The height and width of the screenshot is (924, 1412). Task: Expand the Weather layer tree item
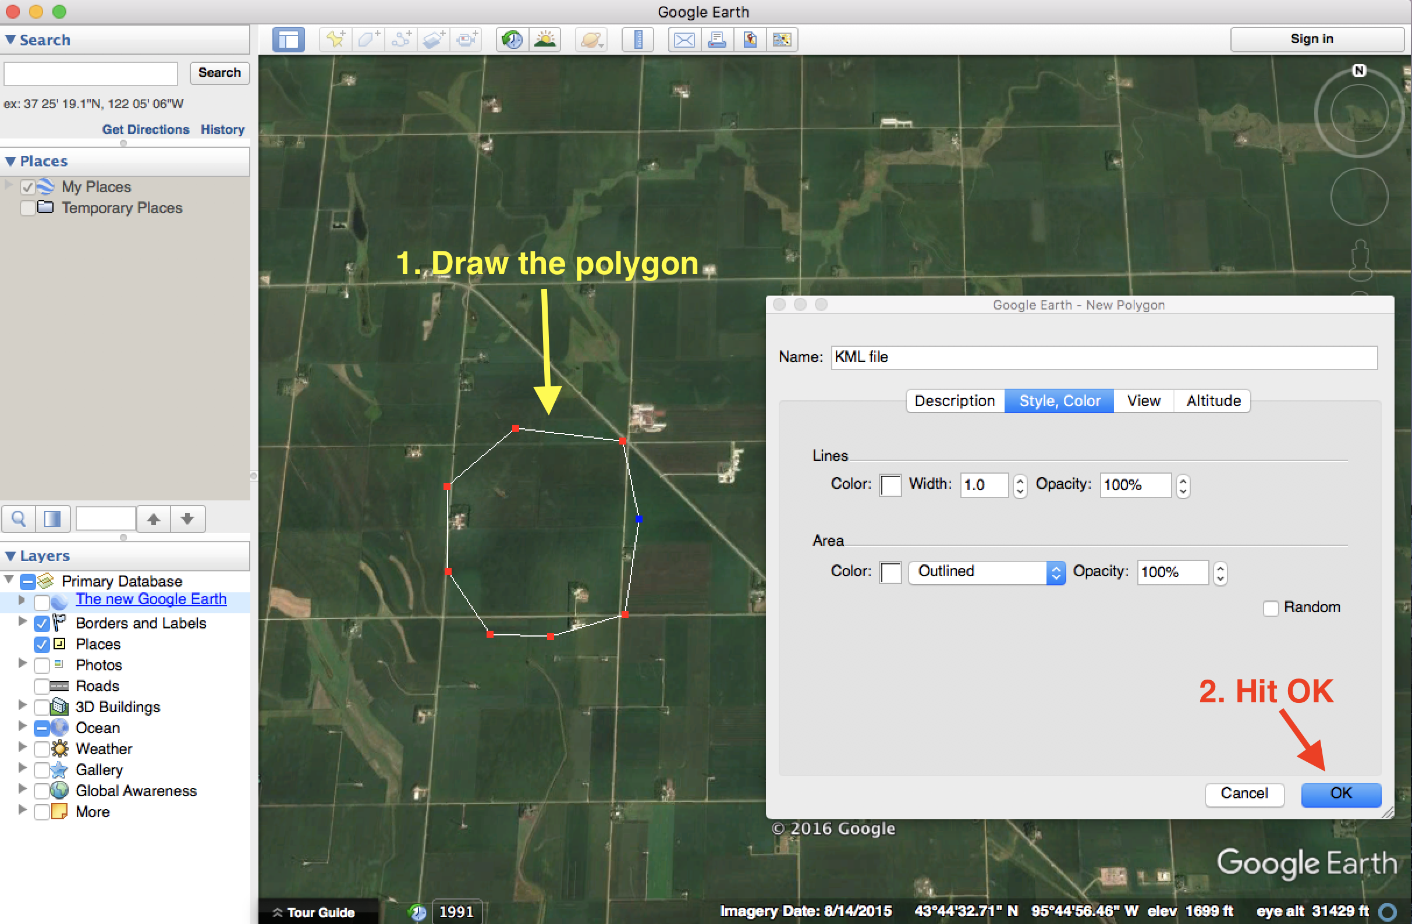[x=22, y=748]
